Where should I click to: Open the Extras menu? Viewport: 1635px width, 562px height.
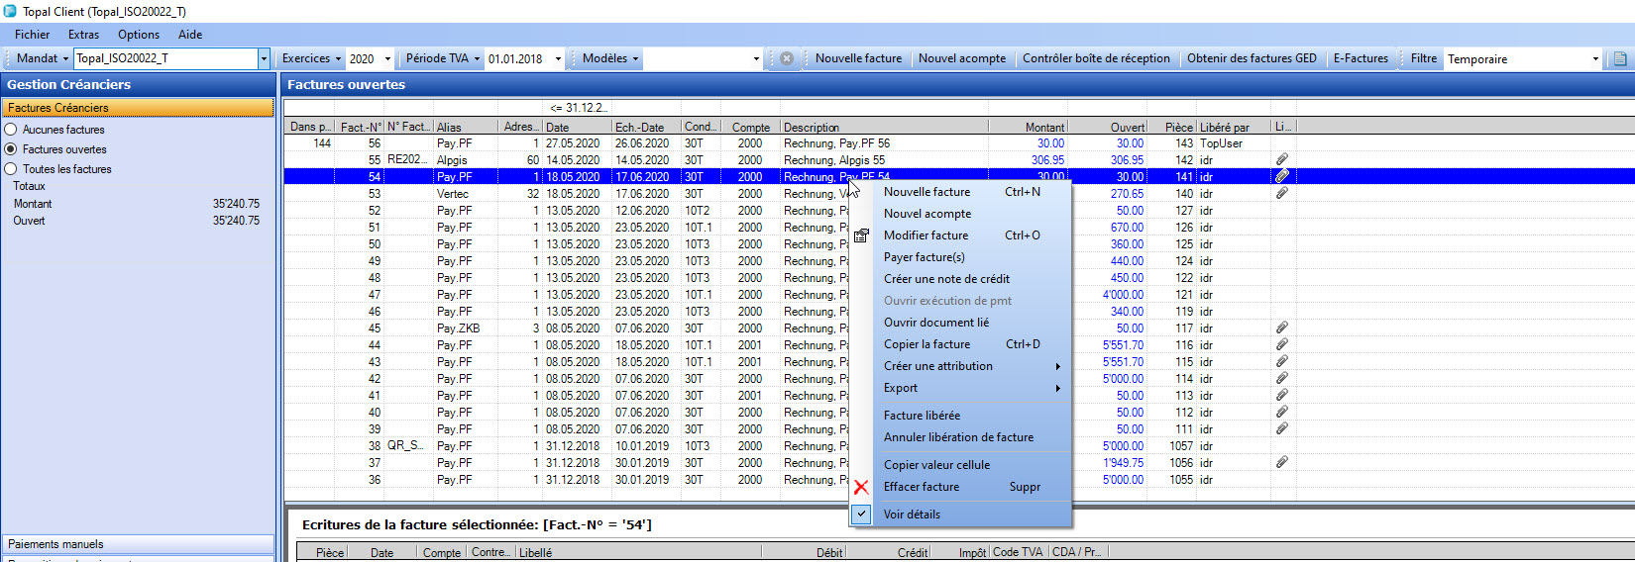click(x=83, y=35)
